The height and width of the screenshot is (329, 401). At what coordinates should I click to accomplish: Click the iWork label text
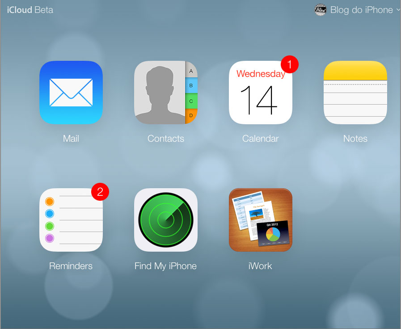pos(260,266)
